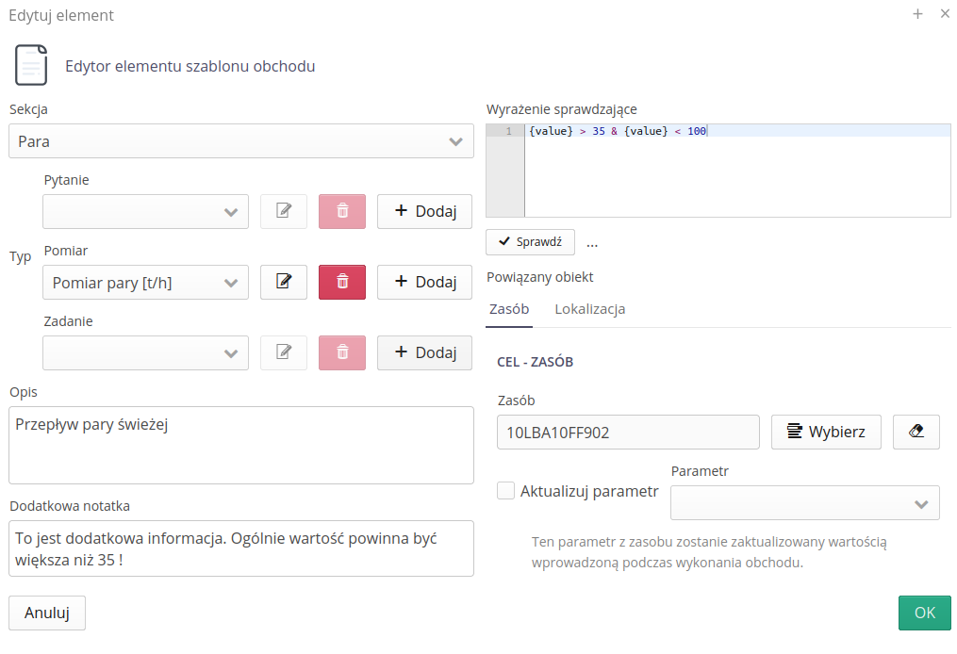Click the trash icon in the Zadanie row
957x654 pixels.
pyautogui.click(x=342, y=352)
